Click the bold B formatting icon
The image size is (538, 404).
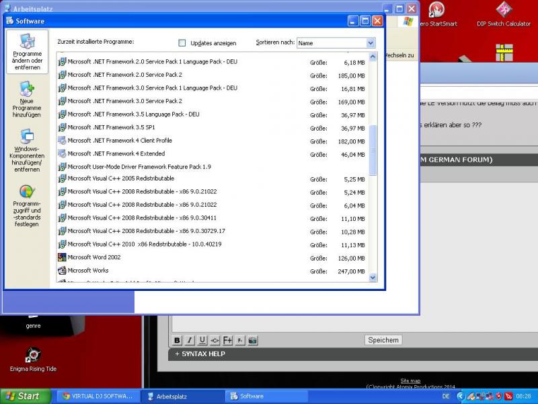point(178,340)
